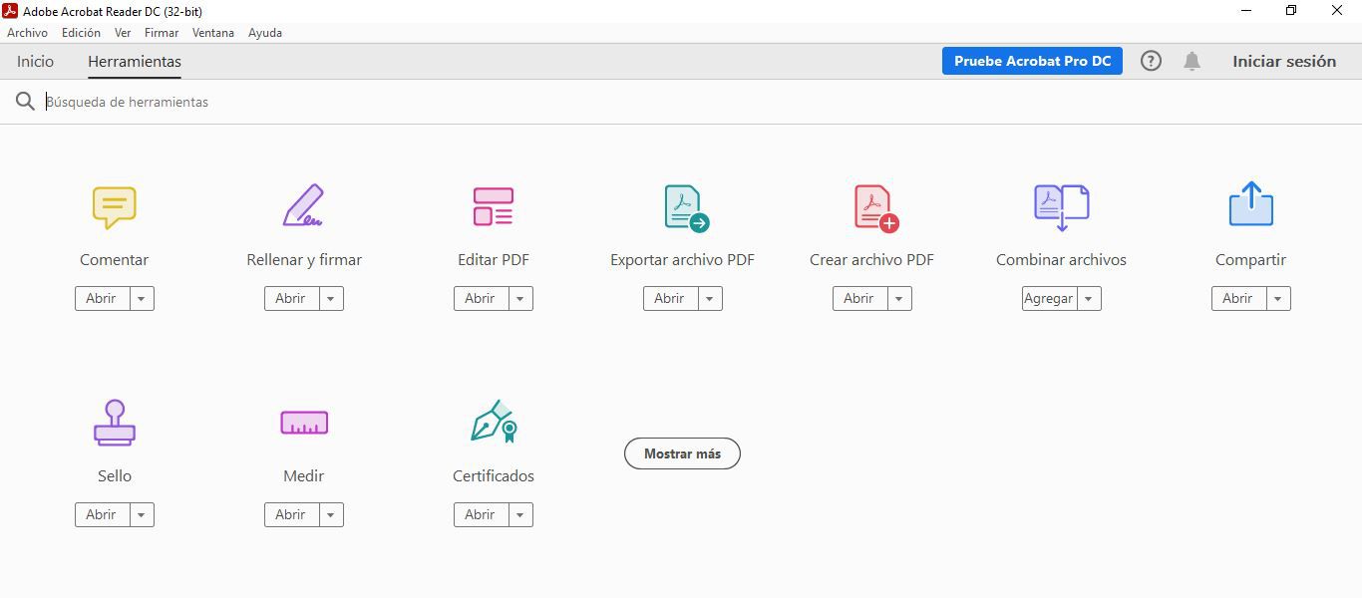Click the Sello stamp icon
Screen dimensions: 1362x598
[x=114, y=423]
